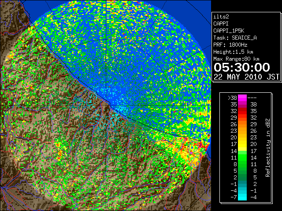Select the 'Max Range:80 km' line
The height and width of the screenshot is (211, 282).
pyautogui.click(x=236, y=59)
